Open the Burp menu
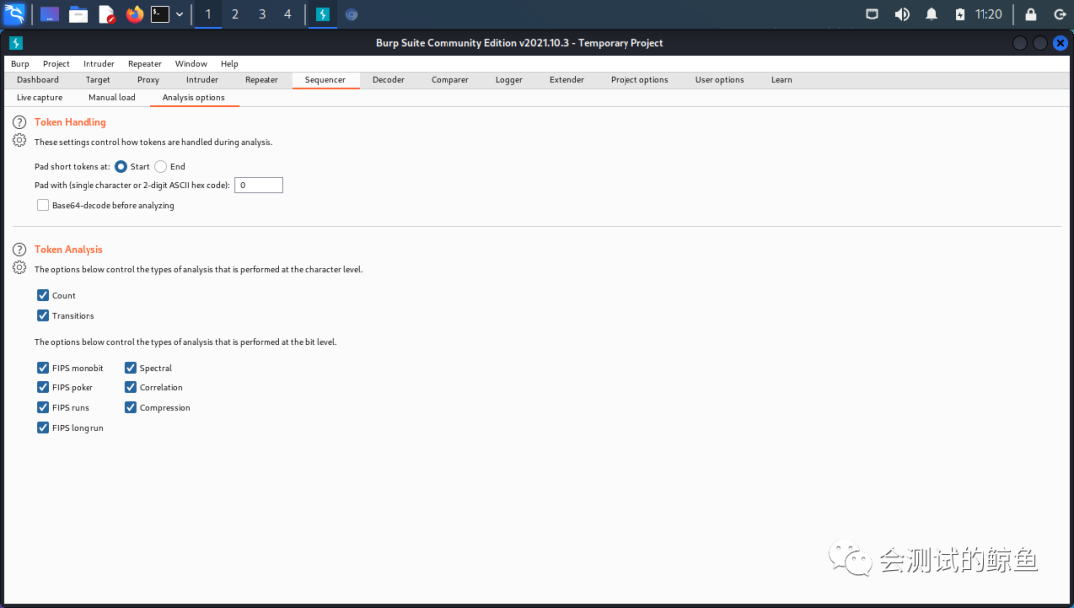Screen dimensions: 1074x608 (x=20, y=64)
